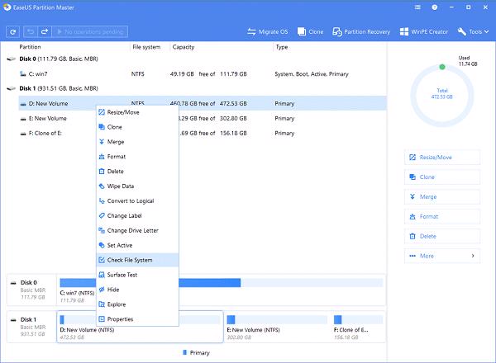Click the undo arrow icon
The height and width of the screenshot is (363, 496).
[29, 32]
